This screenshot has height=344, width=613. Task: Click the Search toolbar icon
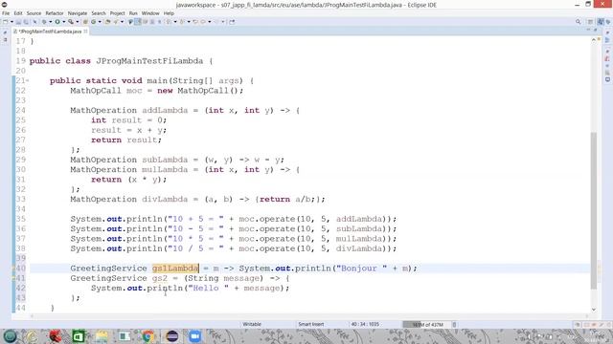coord(115,22)
